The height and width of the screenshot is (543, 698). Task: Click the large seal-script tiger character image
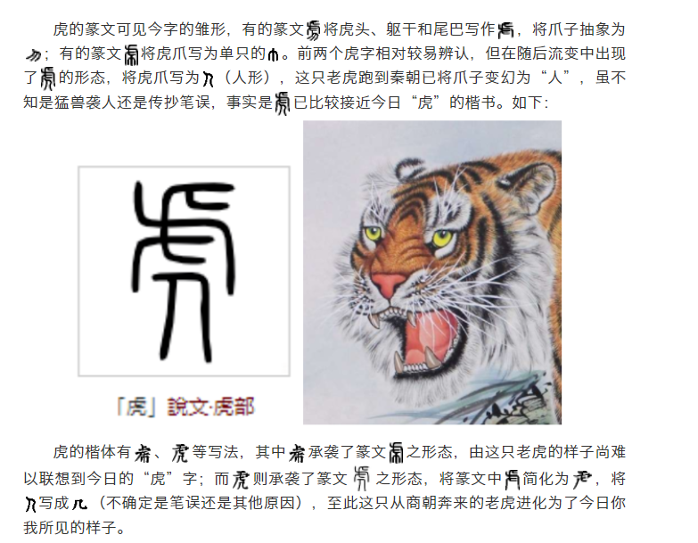pos(184,271)
